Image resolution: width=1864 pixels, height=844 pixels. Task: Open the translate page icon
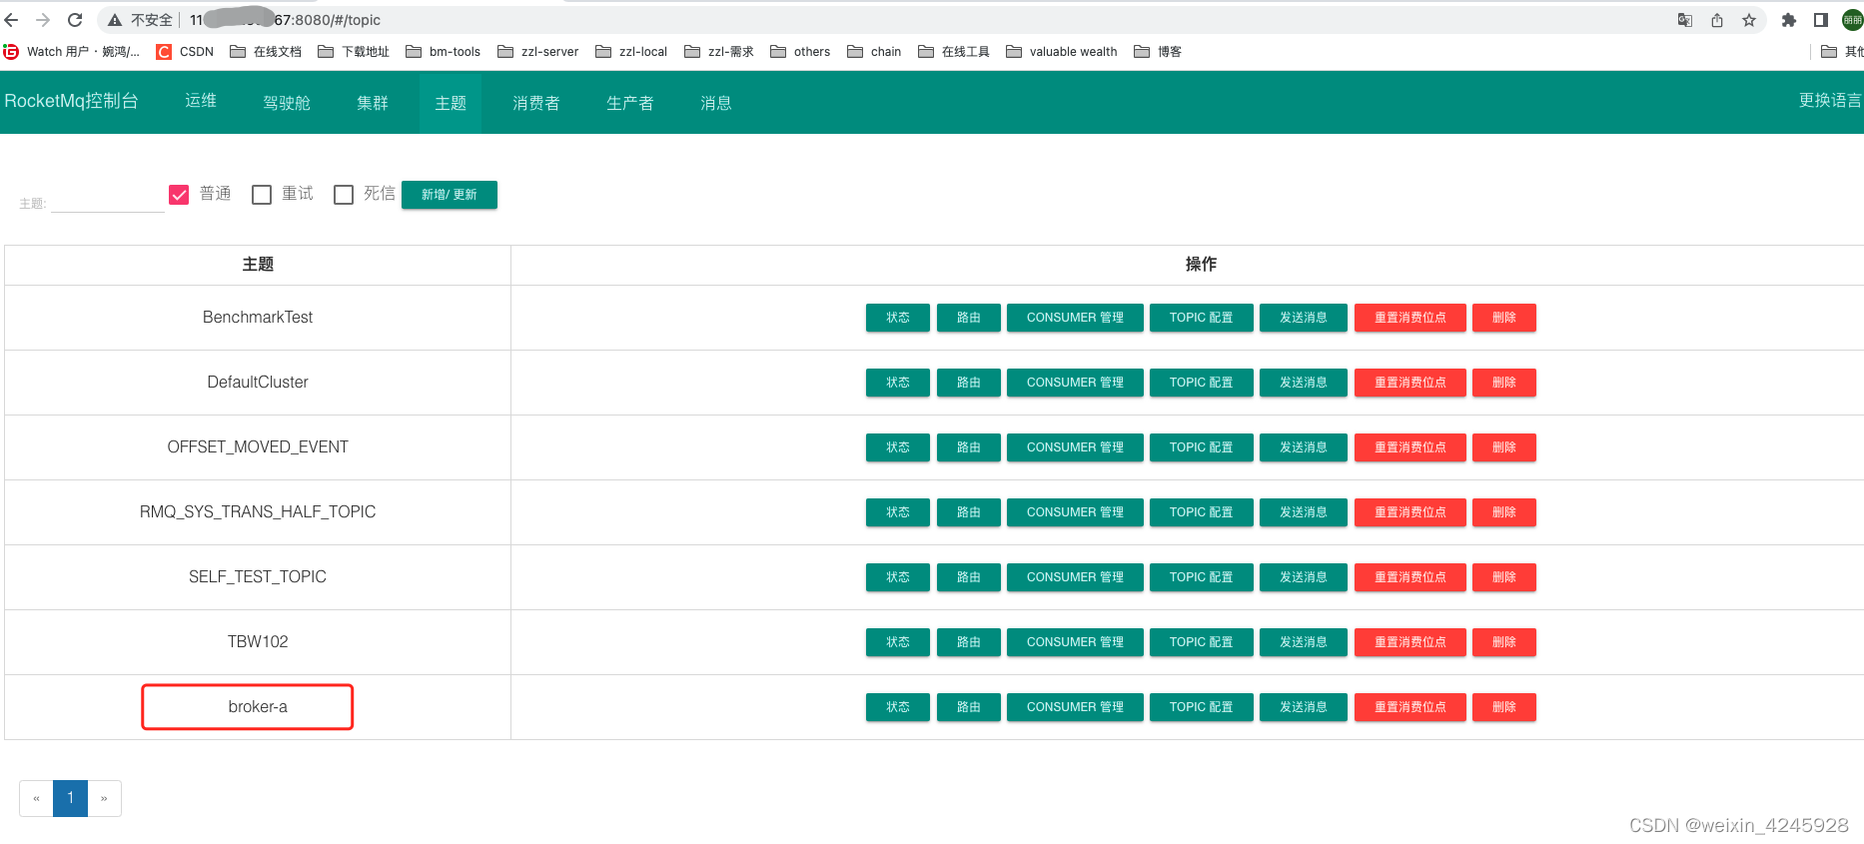(x=1685, y=20)
